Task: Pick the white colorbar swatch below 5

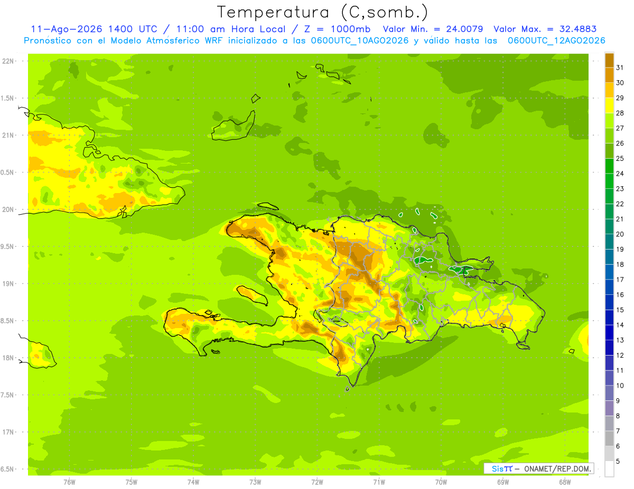Action: 609,469
